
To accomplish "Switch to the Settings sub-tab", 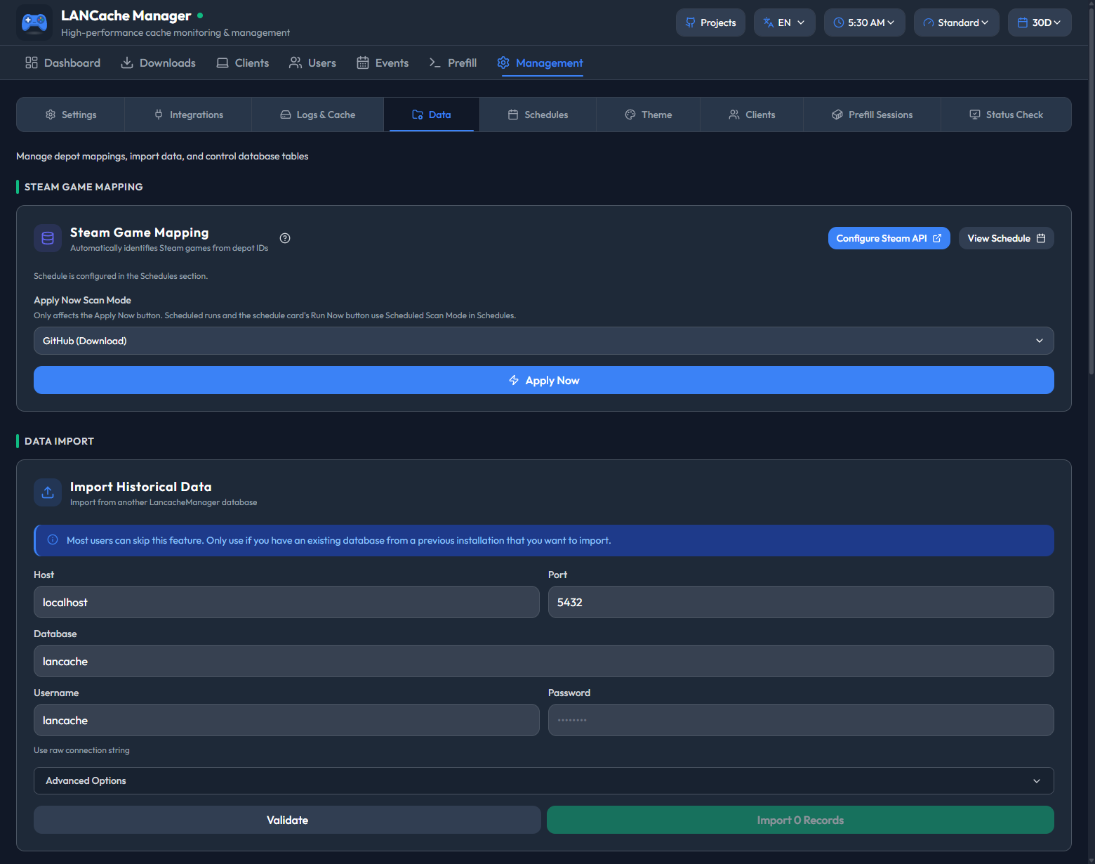I will [71, 114].
